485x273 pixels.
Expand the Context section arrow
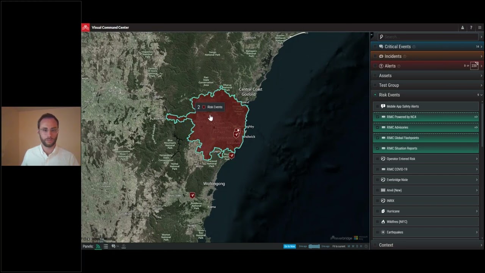482,245
